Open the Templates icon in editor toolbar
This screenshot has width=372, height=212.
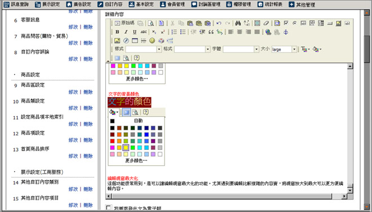pos(161,23)
